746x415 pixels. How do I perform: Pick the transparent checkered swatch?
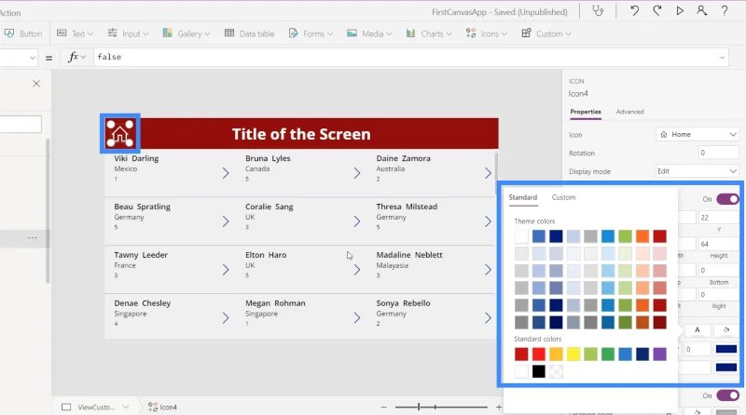coord(556,371)
